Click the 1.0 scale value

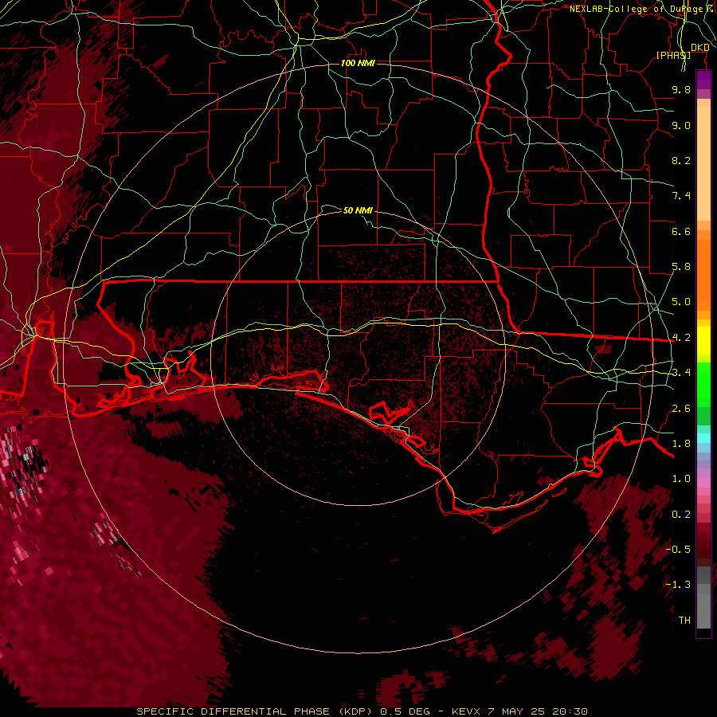(x=681, y=479)
